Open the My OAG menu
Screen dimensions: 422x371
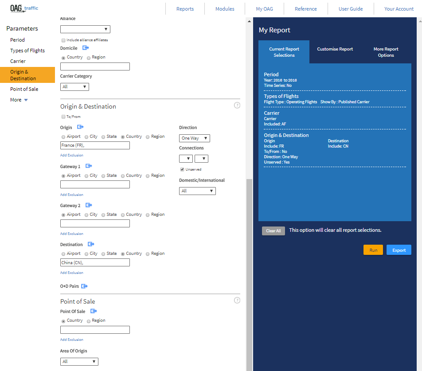pyautogui.click(x=265, y=9)
